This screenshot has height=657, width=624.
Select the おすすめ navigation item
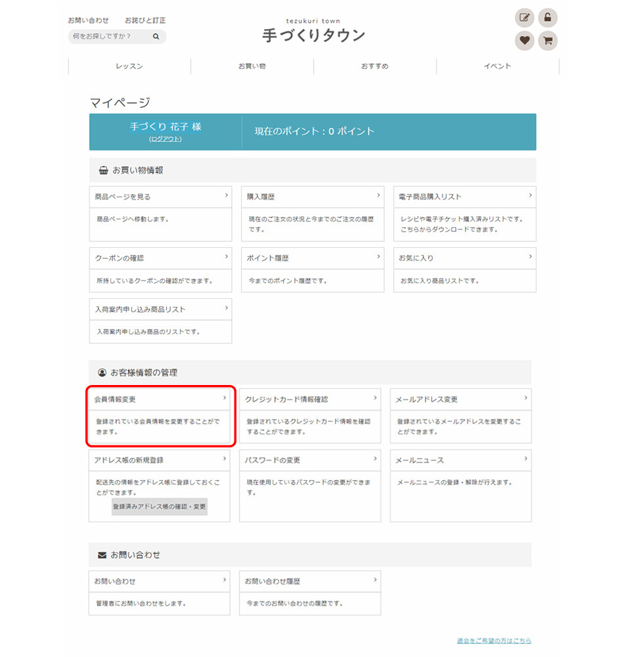[374, 66]
